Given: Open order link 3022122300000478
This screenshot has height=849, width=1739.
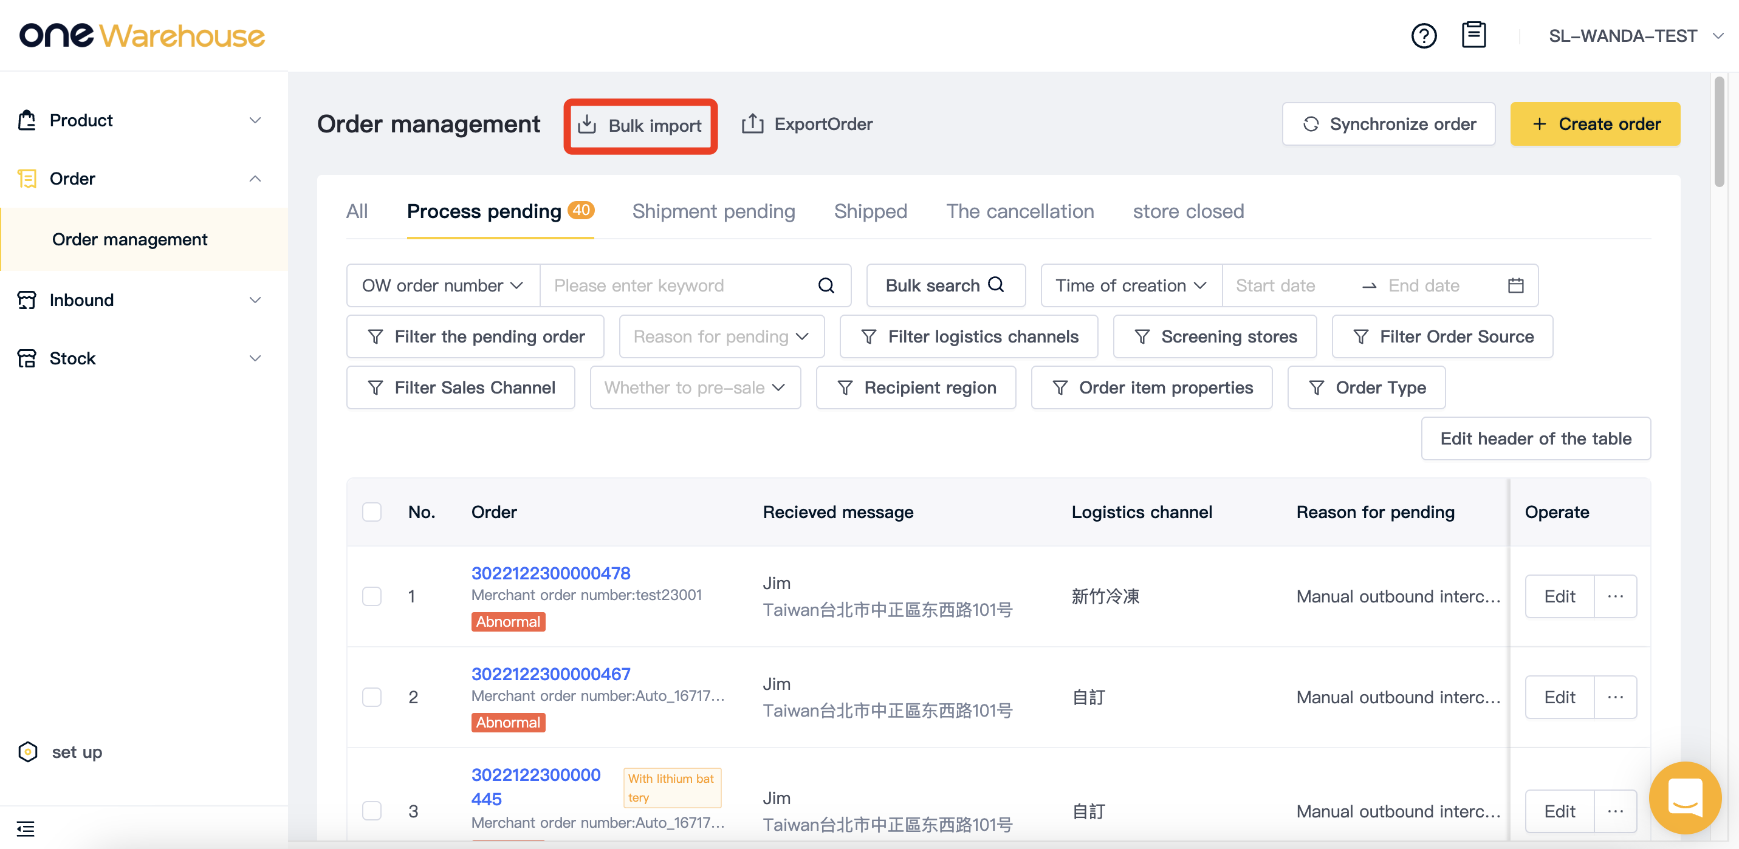Looking at the screenshot, I should click(551, 573).
